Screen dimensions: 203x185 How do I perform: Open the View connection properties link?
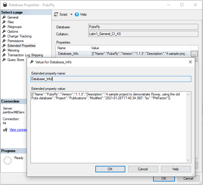18,130
